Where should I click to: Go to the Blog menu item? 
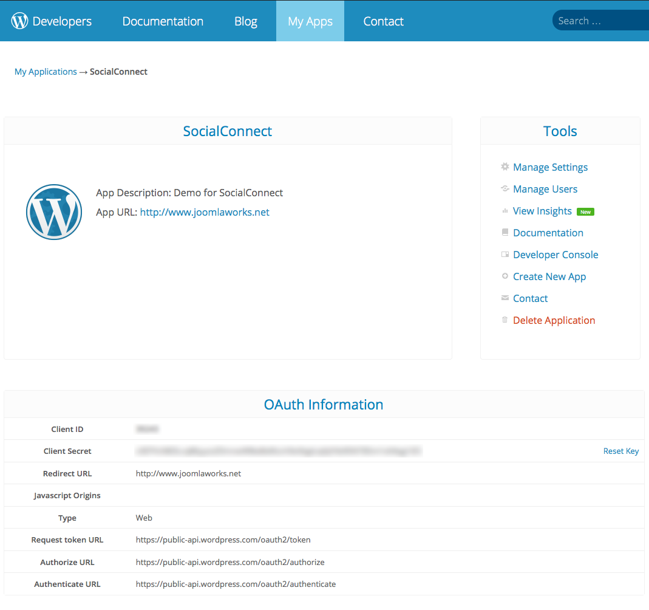point(246,21)
